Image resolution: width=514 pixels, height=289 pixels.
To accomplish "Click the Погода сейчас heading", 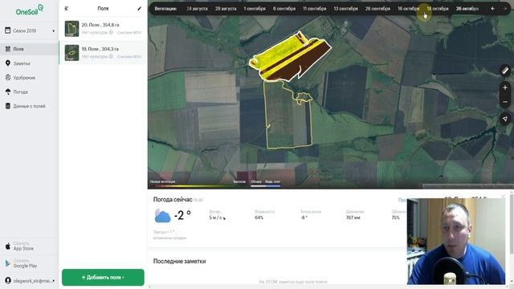I will click(x=173, y=200).
